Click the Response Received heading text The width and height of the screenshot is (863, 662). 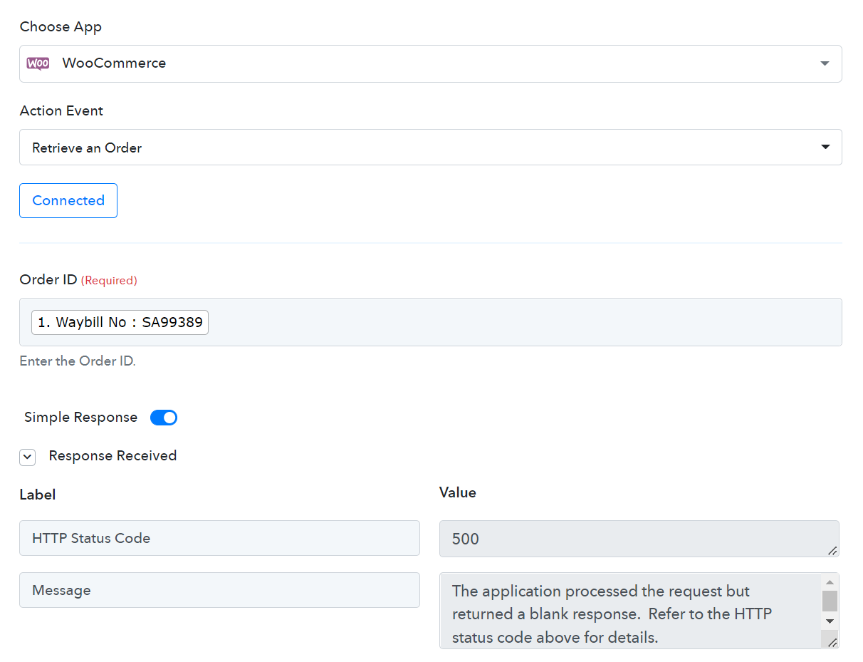[x=113, y=456]
